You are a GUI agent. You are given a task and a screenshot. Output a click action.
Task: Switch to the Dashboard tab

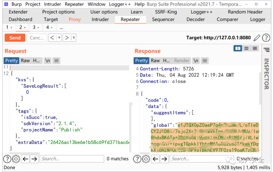click(x=20, y=19)
